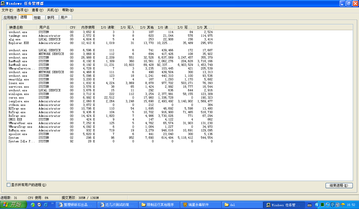This screenshot has height=209, width=359.
Task: Click the keyboard language bar icon
Action: [310, 205]
